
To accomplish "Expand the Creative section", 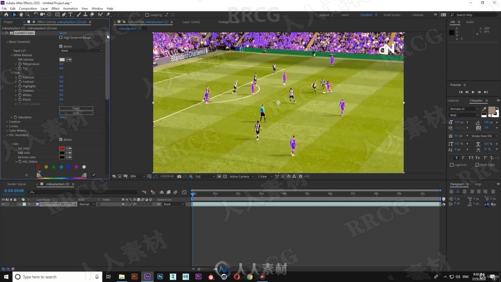I will 7,122.
